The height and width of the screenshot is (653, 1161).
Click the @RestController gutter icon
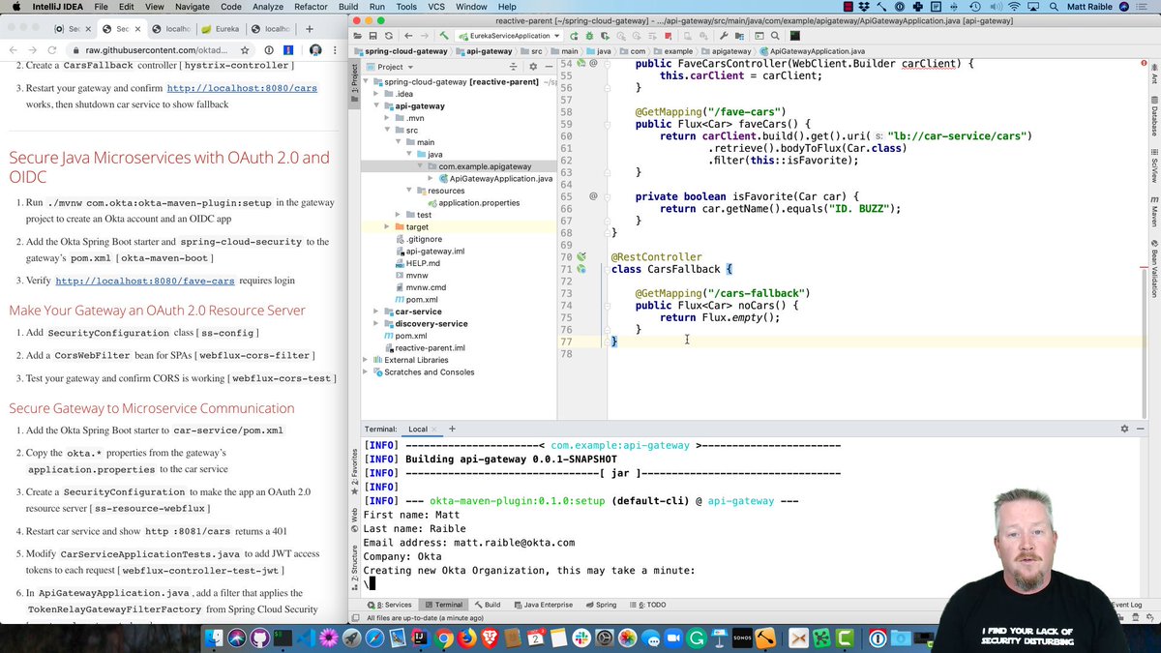pyautogui.click(x=581, y=257)
